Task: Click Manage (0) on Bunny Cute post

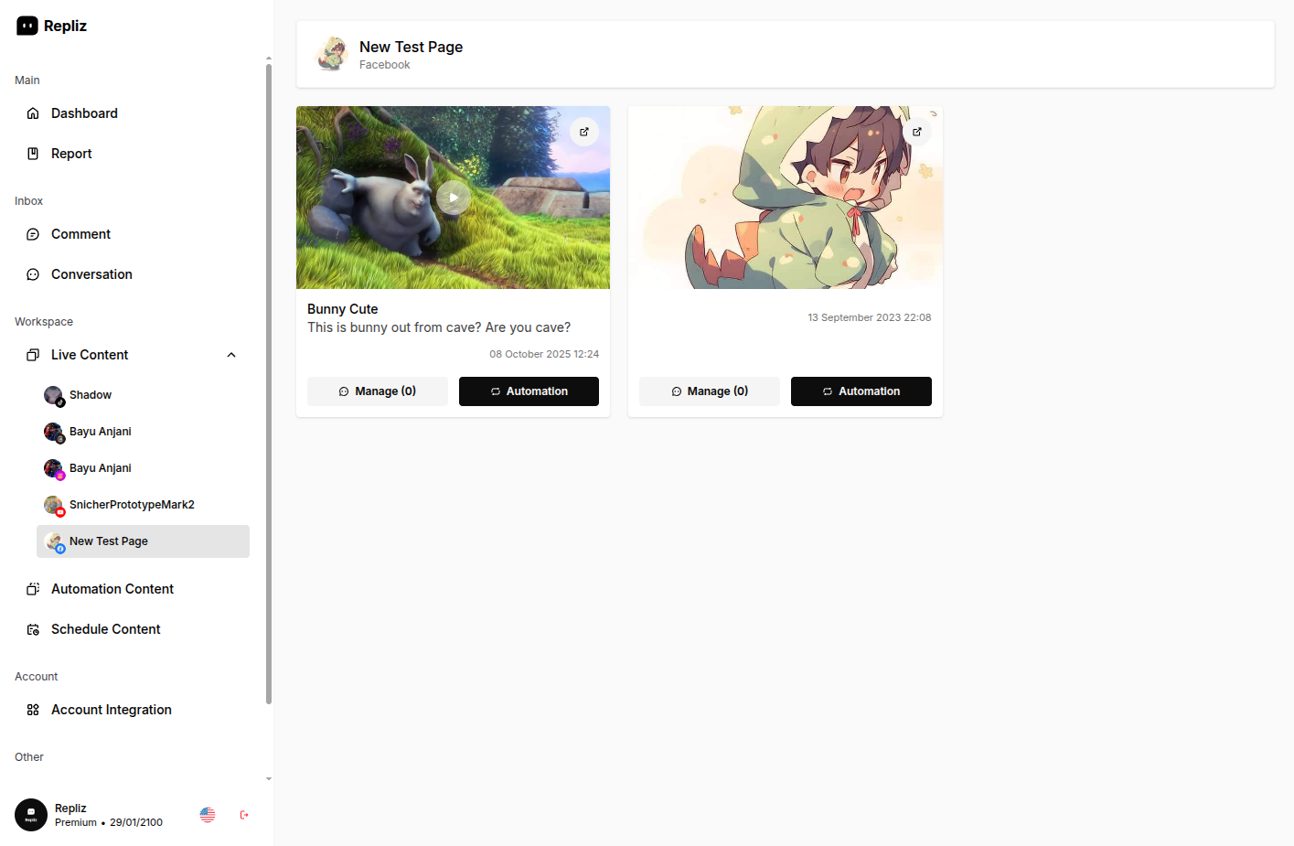Action: coord(378,391)
